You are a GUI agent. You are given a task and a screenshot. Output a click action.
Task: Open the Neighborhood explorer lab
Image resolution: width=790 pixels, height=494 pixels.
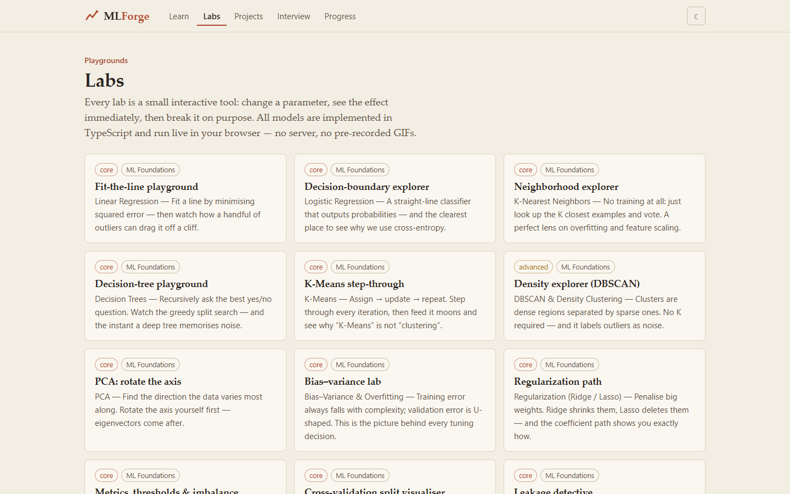pyautogui.click(x=605, y=199)
